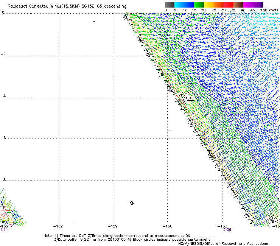Select the brown 35-40 knots color segment
This screenshot has width=280, height=246.
click(238, 5)
